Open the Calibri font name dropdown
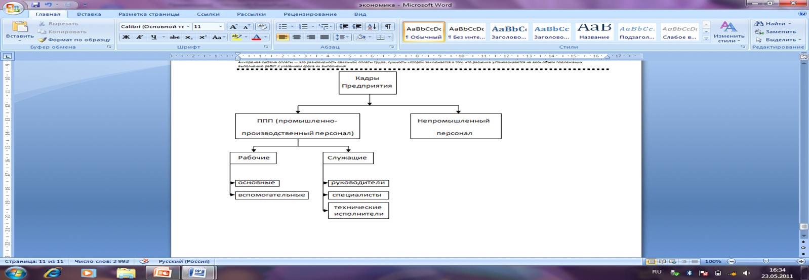Image resolution: width=809 pixels, height=280 pixels. point(188,26)
